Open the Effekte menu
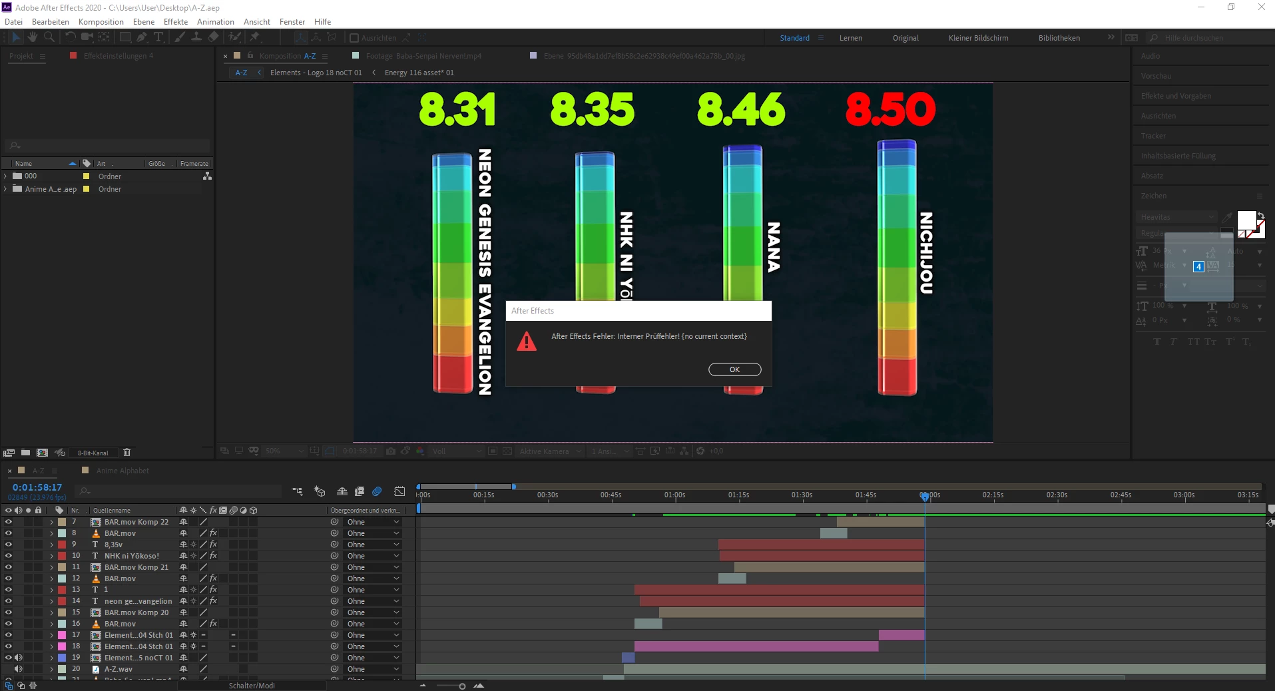The height and width of the screenshot is (691, 1275). [x=176, y=22]
